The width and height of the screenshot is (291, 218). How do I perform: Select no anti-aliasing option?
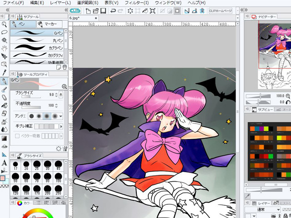31,116
